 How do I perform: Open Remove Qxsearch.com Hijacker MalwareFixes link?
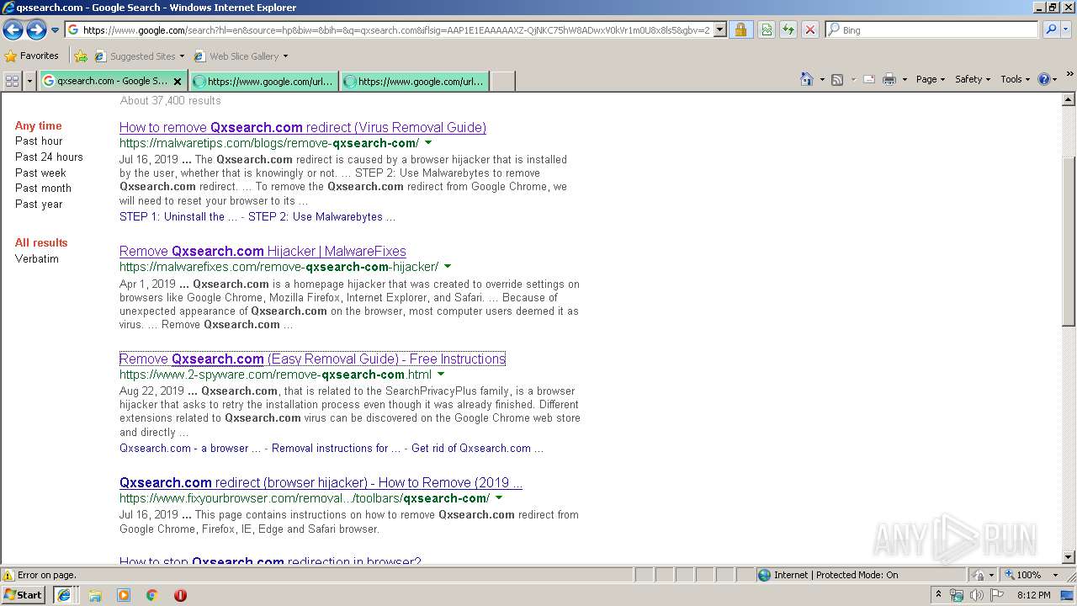(x=263, y=252)
